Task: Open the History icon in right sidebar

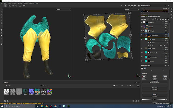Action: (x=171, y=14)
